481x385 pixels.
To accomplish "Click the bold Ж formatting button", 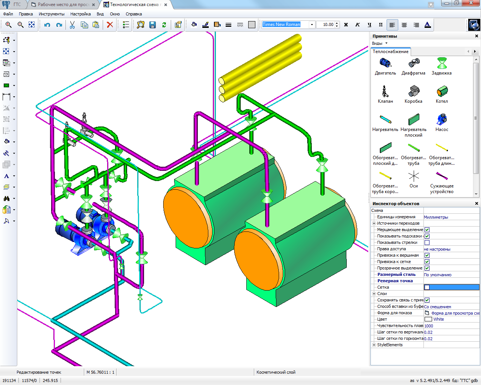I will coord(346,25).
